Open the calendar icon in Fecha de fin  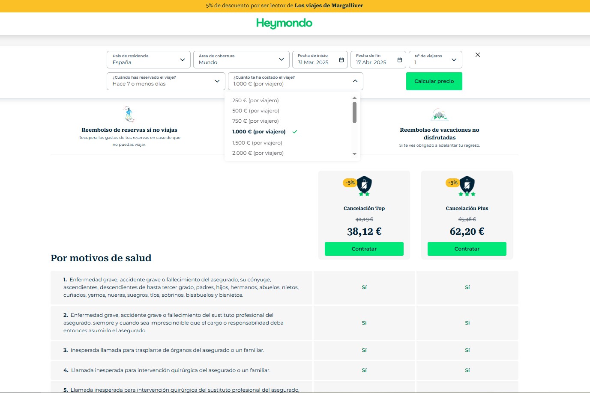[400, 60]
